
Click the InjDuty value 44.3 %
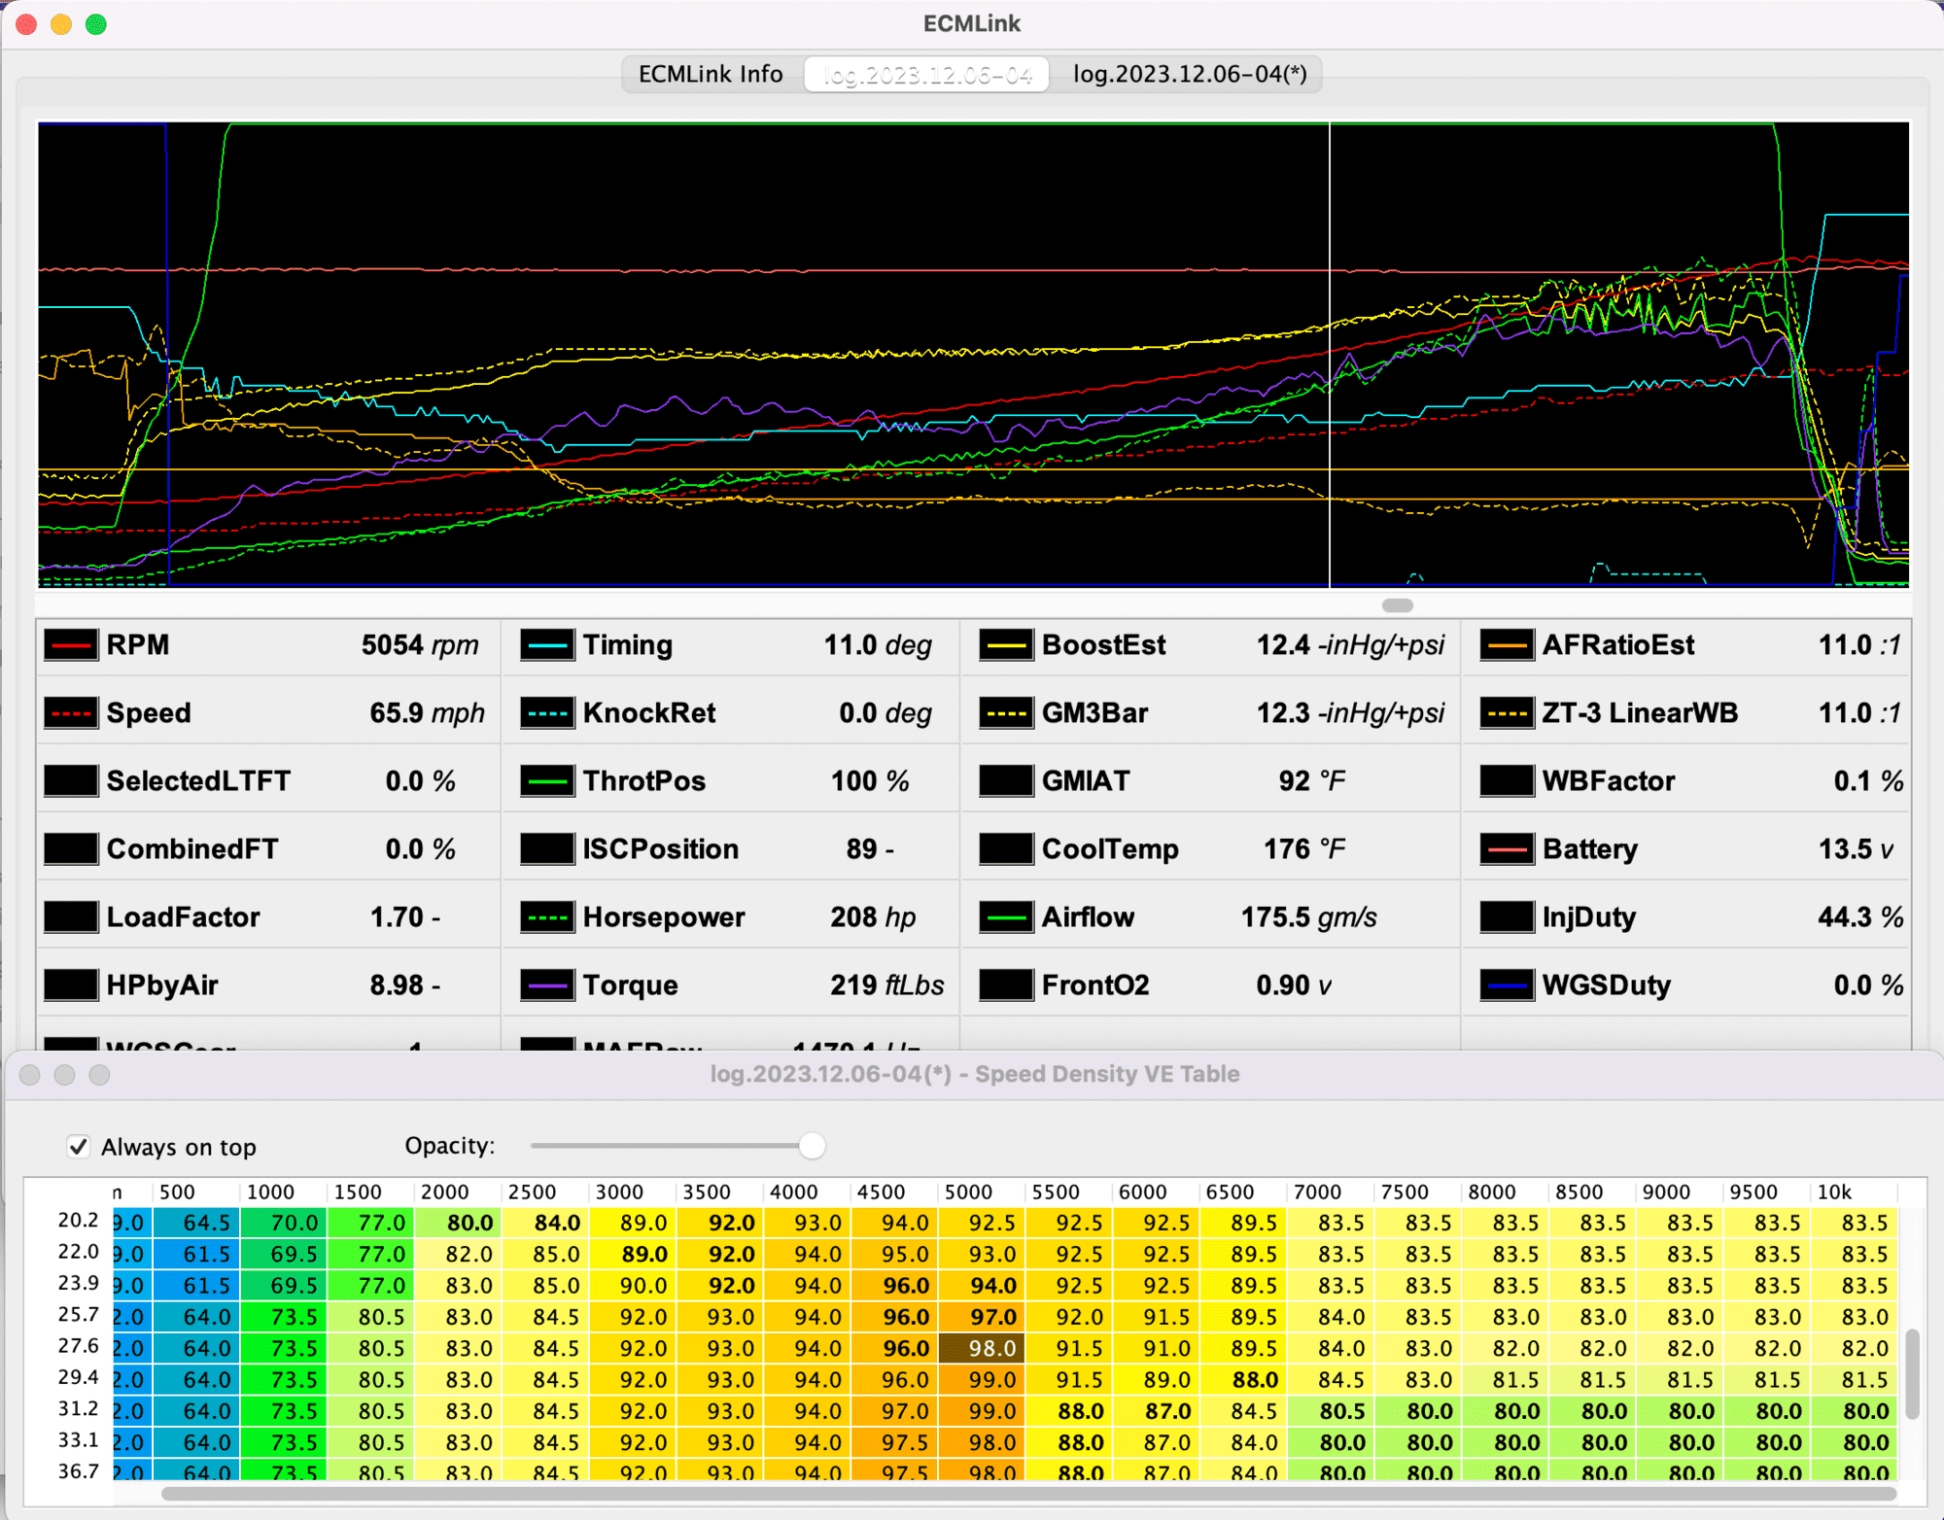(1860, 917)
